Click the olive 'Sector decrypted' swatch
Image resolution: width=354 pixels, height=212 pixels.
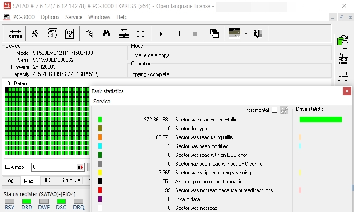click(x=100, y=129)
